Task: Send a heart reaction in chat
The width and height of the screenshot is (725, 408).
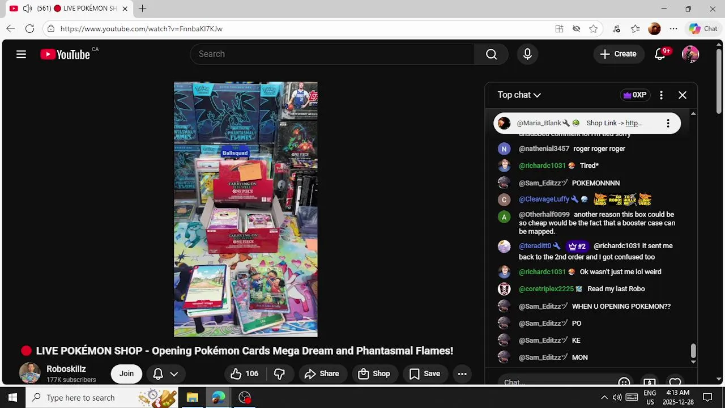Action: pyautogui.click(x=675, y=382)
